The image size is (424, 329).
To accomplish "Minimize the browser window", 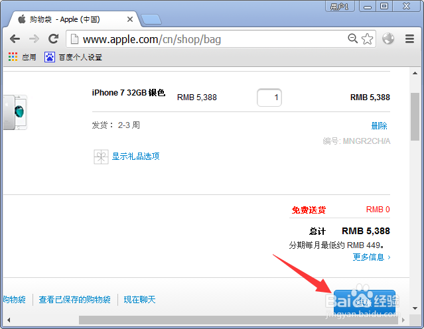I will coord(368,6).
